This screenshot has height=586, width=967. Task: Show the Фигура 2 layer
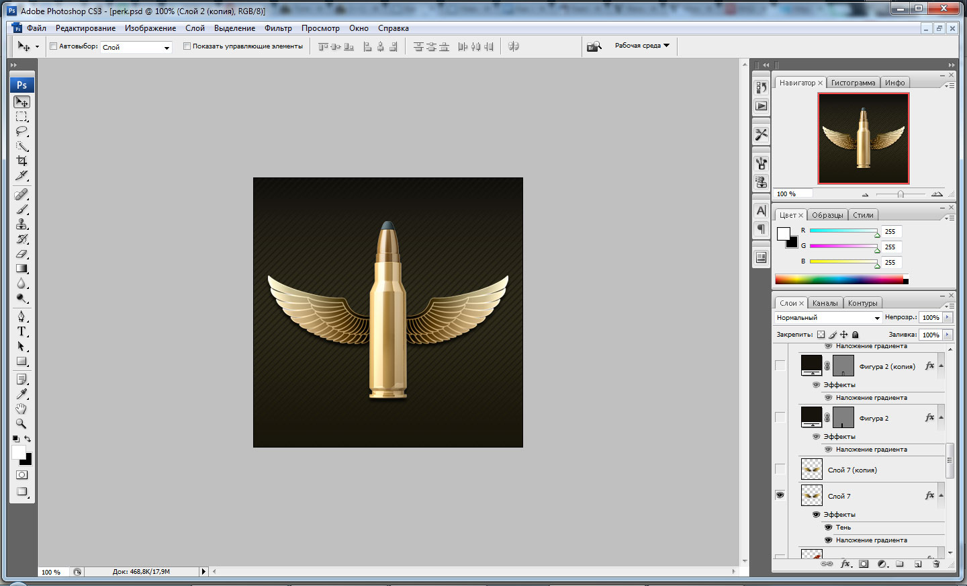pos(780,417)
